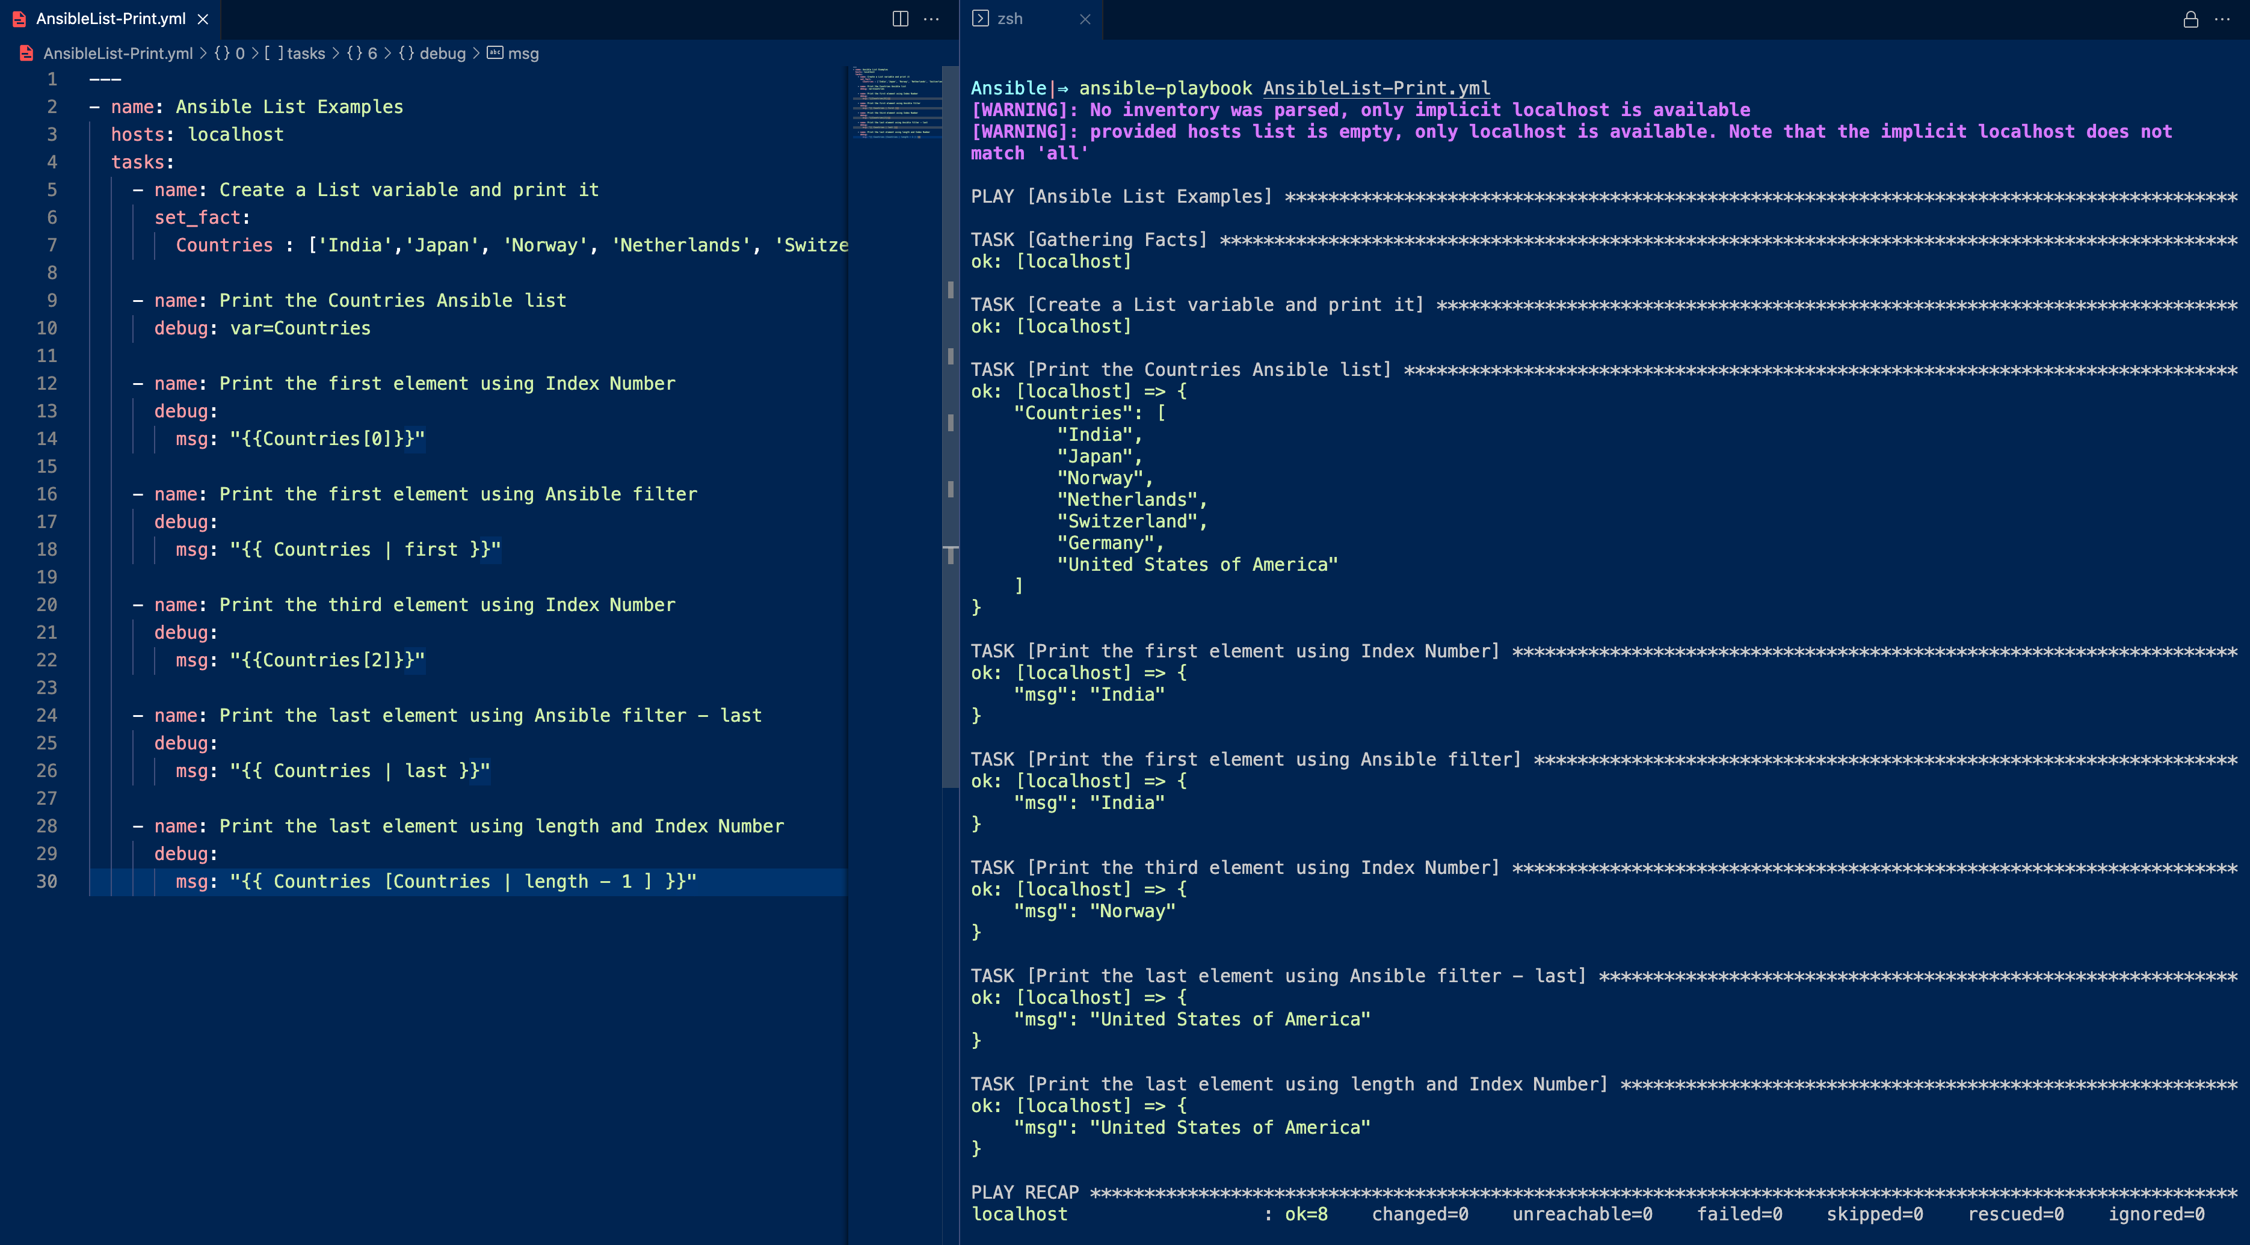Close the AnsibleList-Print.yml editor tab

coord(203,18)
